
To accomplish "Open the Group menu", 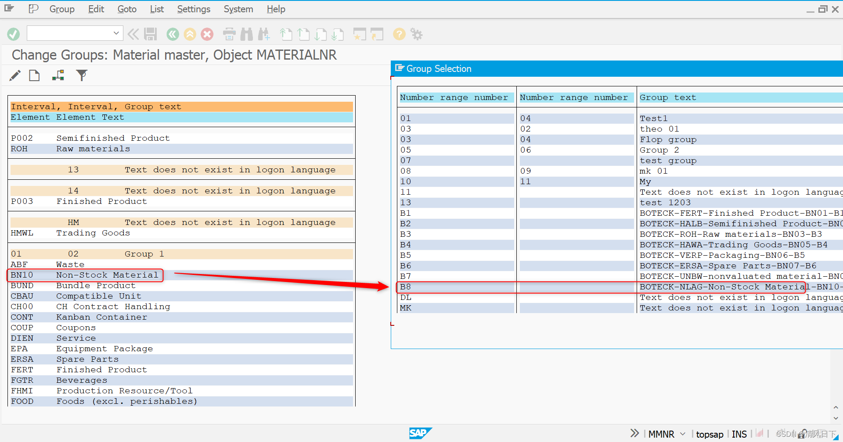I will click(x=62, y=9).
